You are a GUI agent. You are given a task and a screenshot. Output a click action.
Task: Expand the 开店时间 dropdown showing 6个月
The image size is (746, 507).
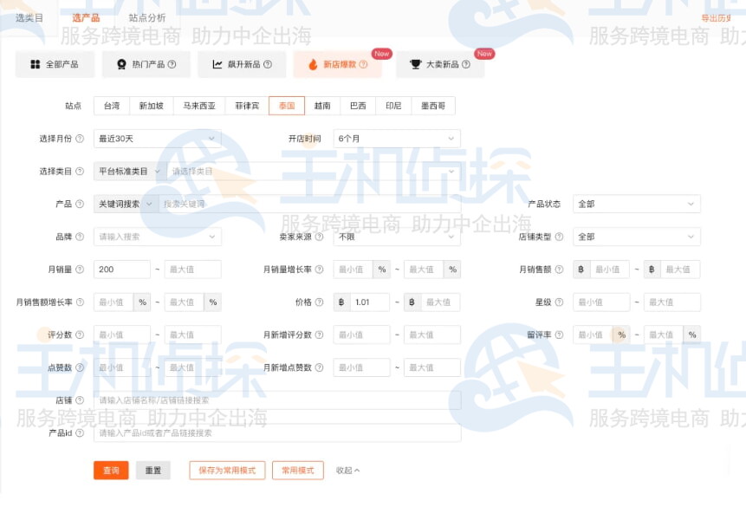[396, 138]
